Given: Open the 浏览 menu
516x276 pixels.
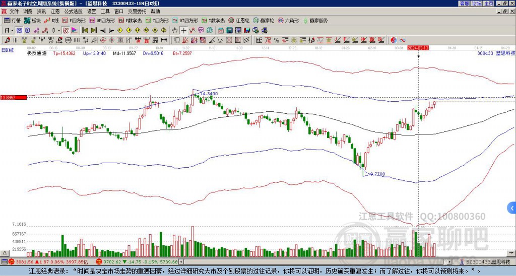Looking at the screenshot, I should [28, 12].
